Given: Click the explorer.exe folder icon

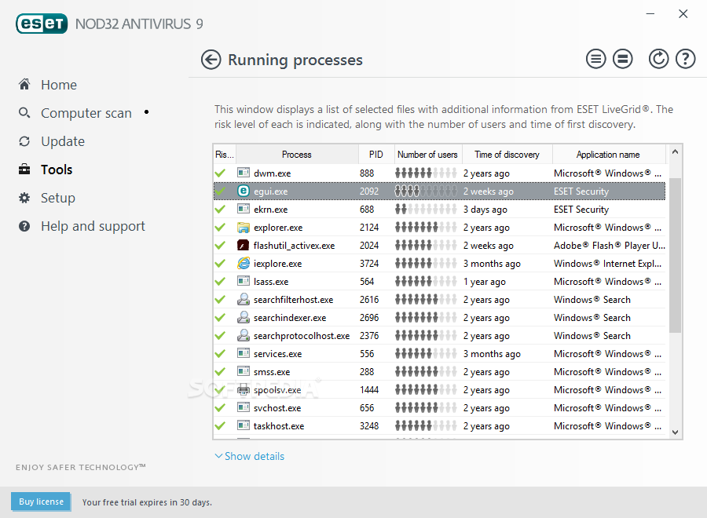Looking at the screenshot, I should click(x=244, y=227).
